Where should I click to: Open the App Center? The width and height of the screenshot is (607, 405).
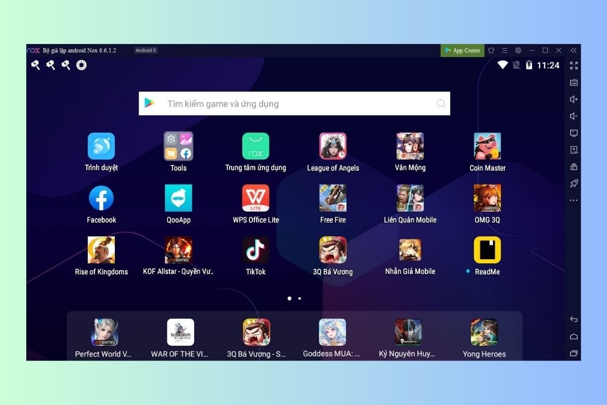[462, 50]
